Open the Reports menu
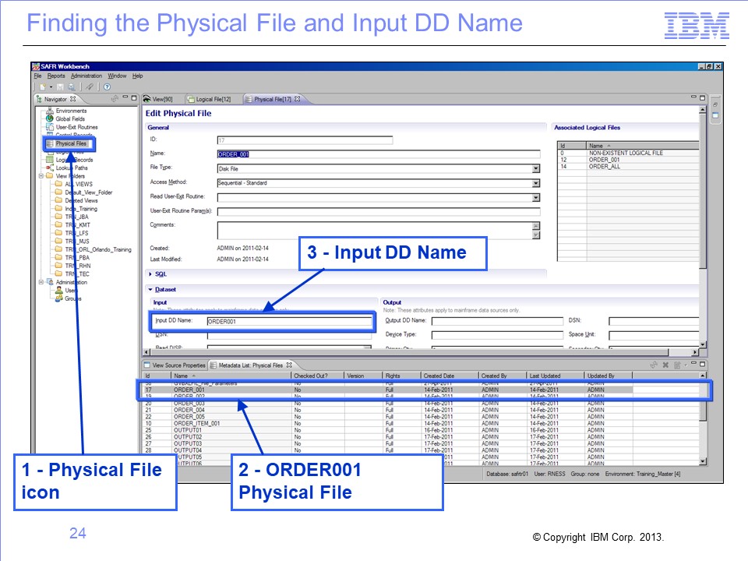 click(x=56, y=76)
